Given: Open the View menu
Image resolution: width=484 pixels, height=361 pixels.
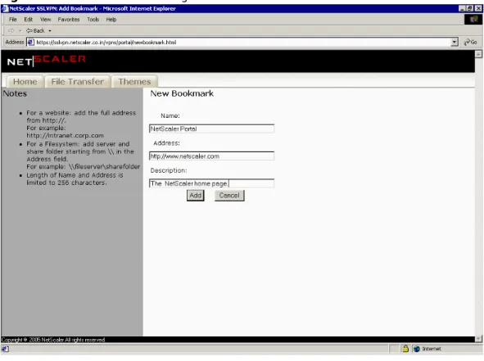Looking at the screenshot, I should pyautogui.click(x=45, y=20).
